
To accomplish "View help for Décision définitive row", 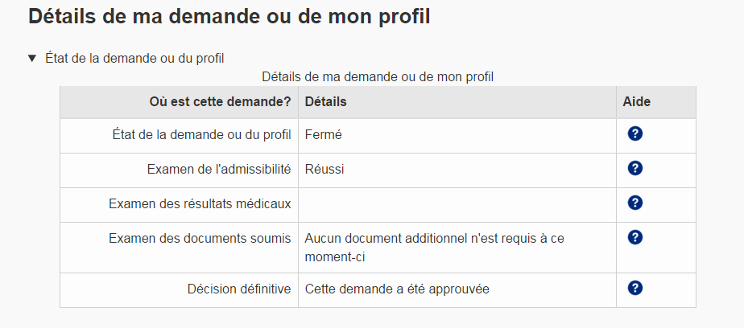I will point(634,288).
